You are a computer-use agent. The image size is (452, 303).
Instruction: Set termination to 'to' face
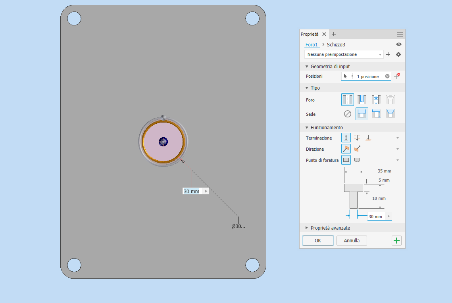[x=368, y=138]
